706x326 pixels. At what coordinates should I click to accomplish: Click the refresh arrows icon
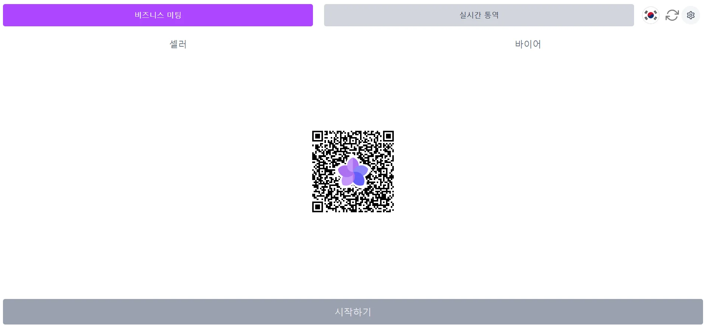[672, 15]
